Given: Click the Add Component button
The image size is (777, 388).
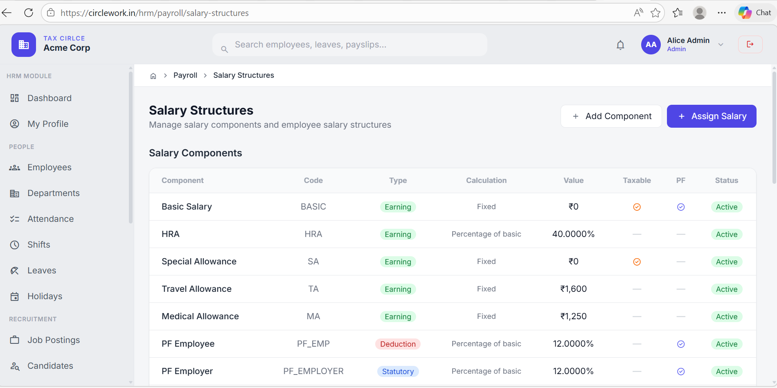Looking at the screenshot, I should click(611, 116).
